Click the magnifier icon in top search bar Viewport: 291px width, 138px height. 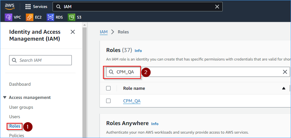[58, 7]
